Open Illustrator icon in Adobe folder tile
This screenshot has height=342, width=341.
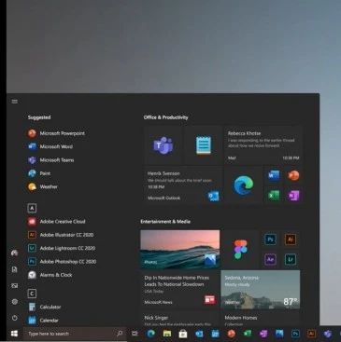point(290,239)
